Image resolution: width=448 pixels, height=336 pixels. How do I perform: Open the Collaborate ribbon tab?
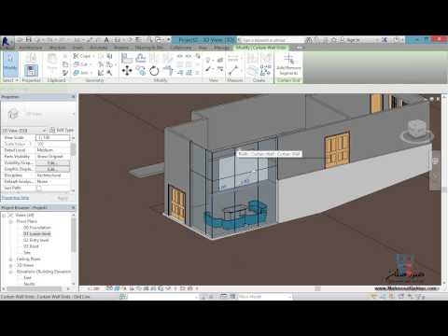tap(181, 48)
